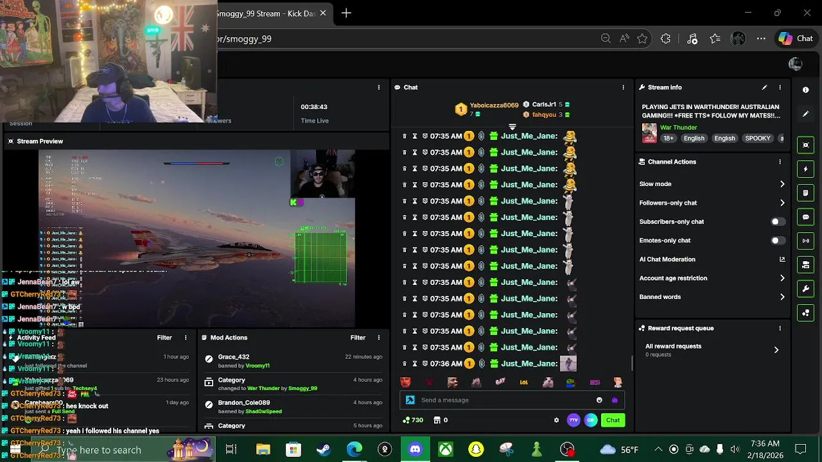This screenshot has height=462, width=822.
Task: Open Snapchat from the taskbar
Action: coord(476,449)
